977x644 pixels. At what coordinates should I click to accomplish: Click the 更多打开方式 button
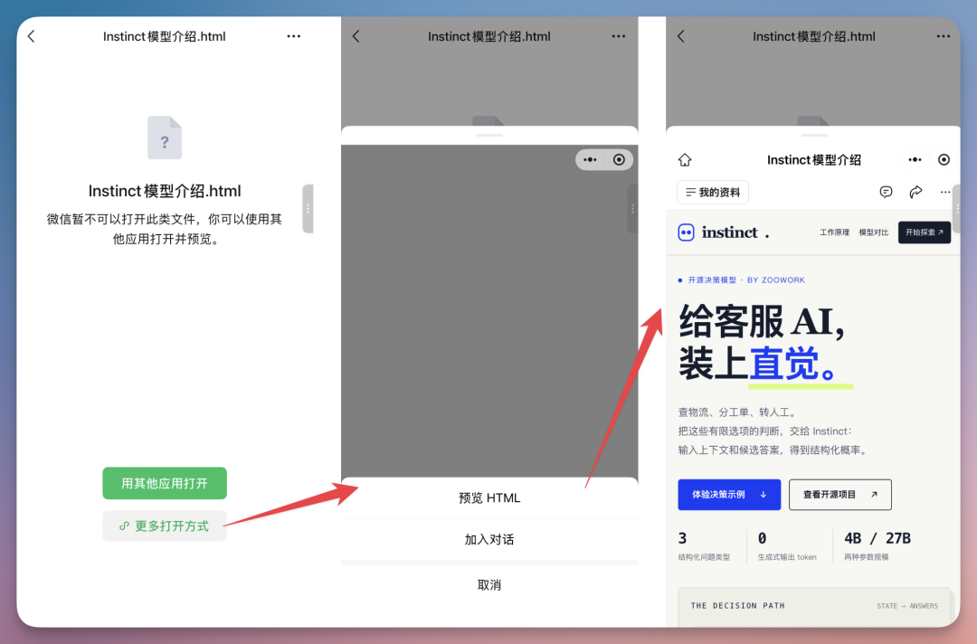tap(165, 526)
